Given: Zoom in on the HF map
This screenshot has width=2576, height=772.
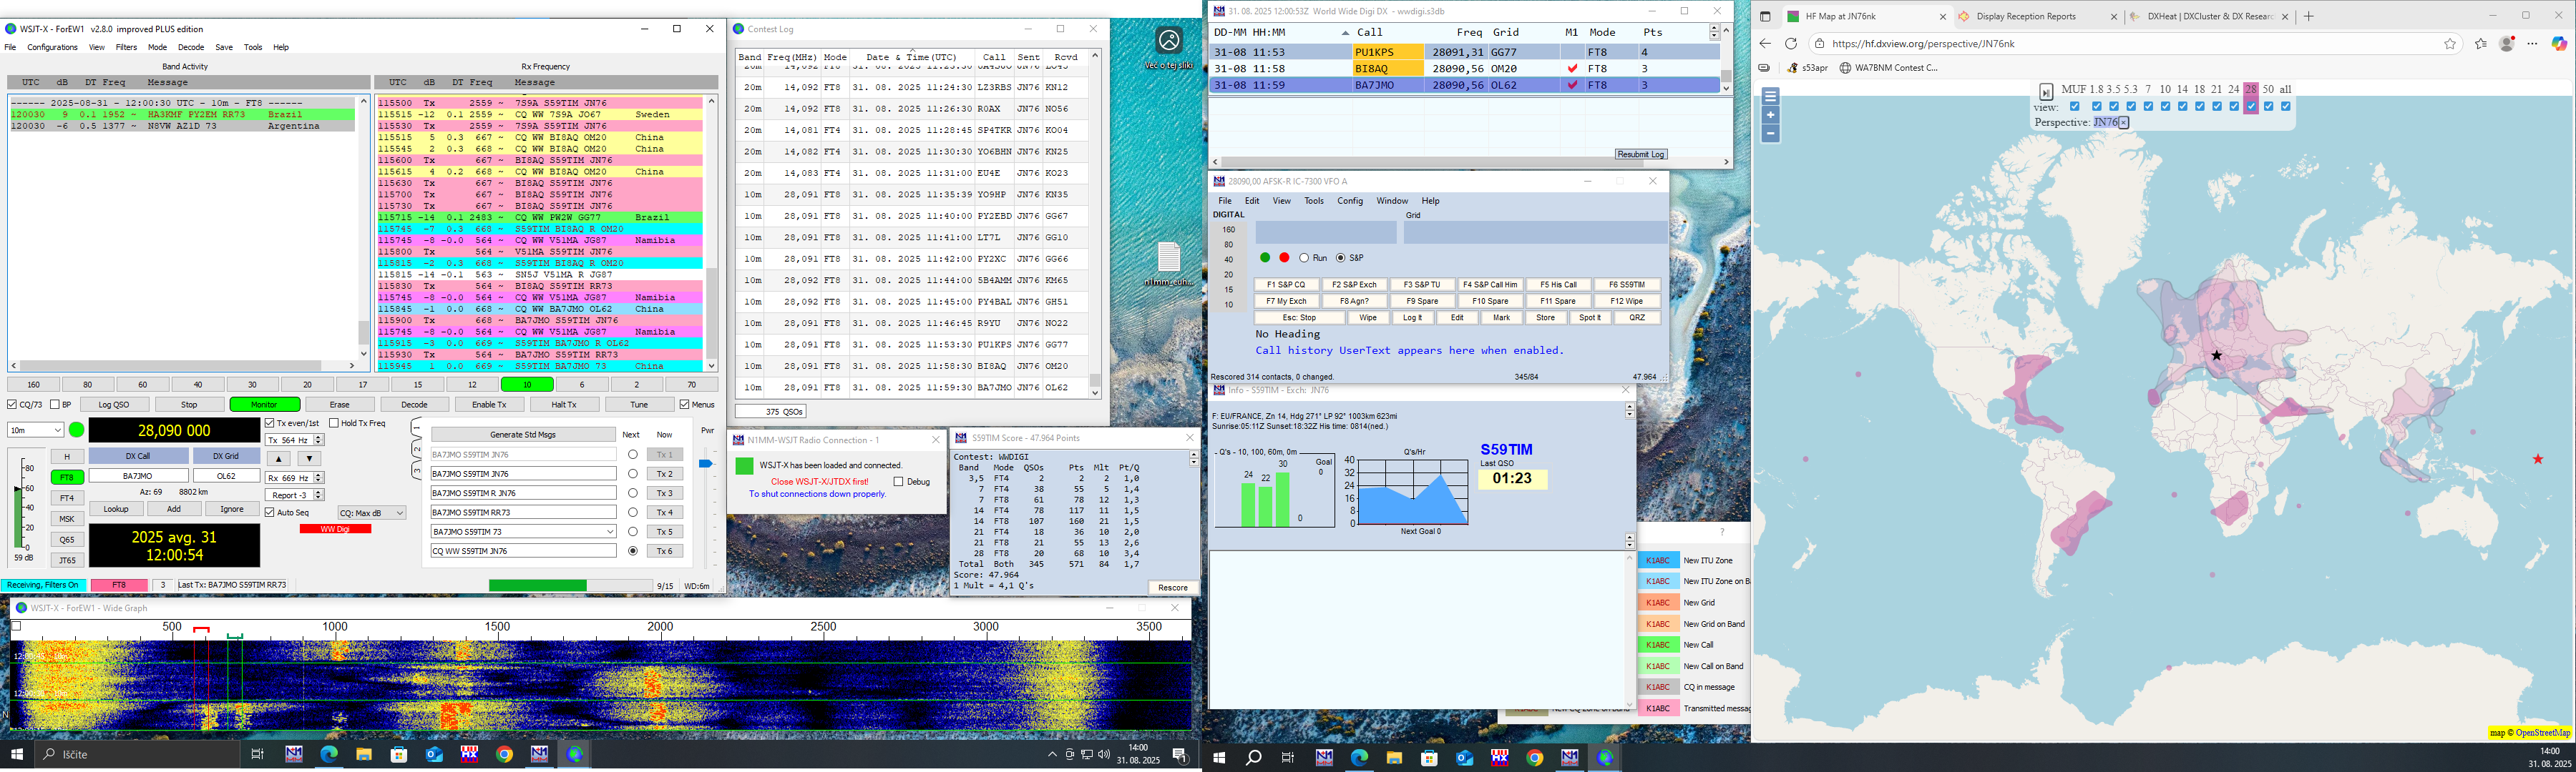Looking at the screenshot, I should [x=1770, y=115].
